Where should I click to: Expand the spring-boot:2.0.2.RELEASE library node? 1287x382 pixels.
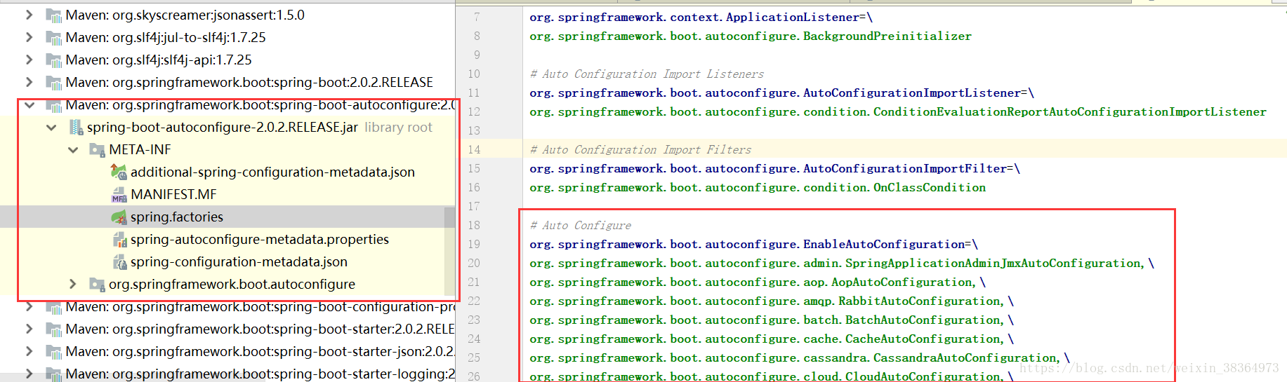pos(29,82)
